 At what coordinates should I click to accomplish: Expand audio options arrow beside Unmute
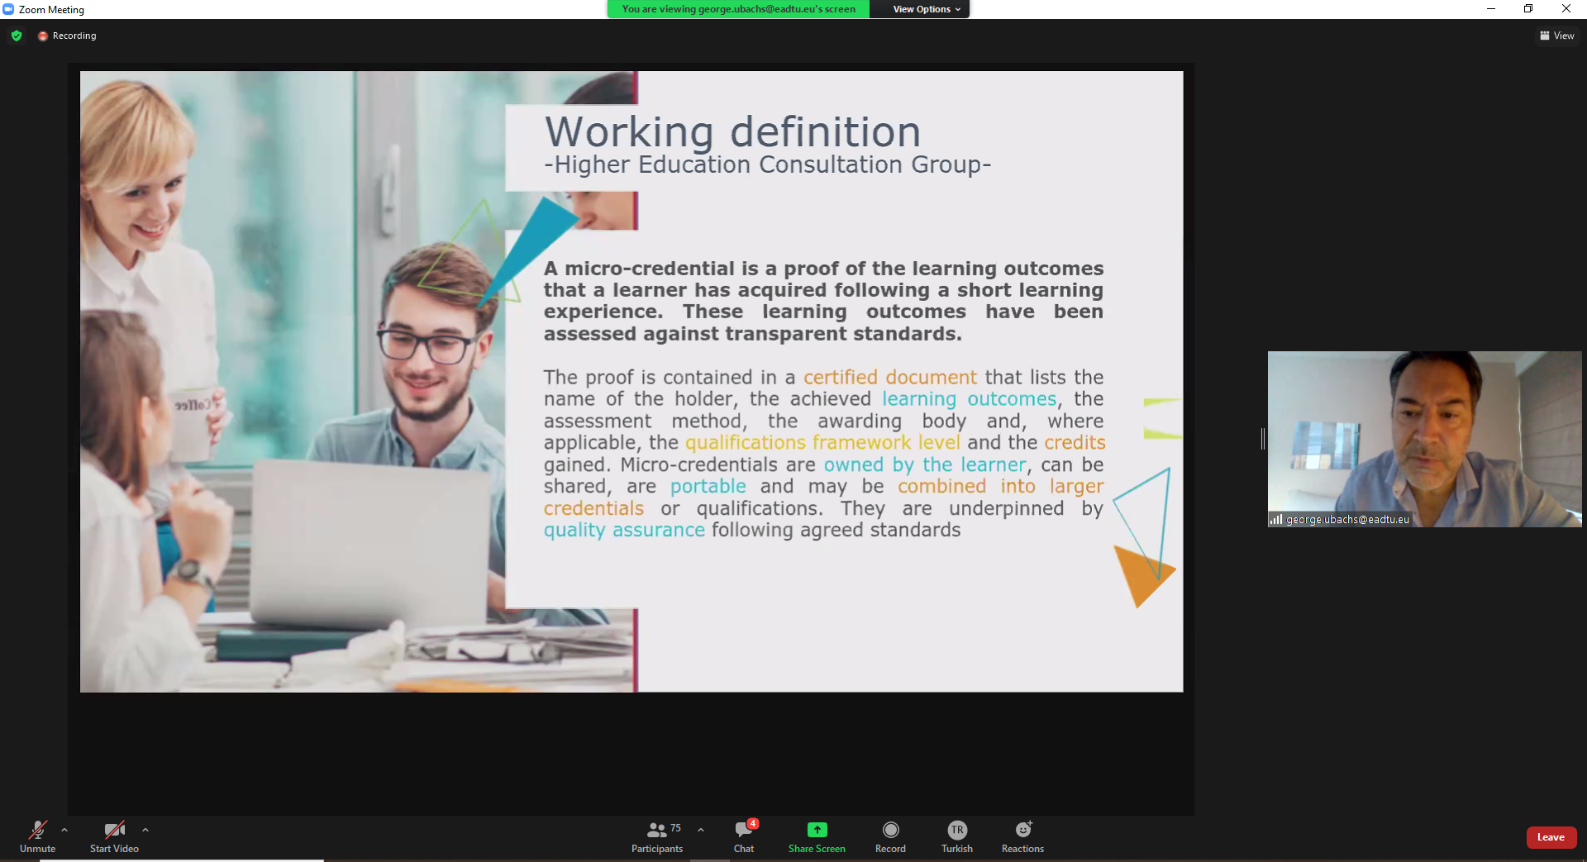click(x=64, y=830)
